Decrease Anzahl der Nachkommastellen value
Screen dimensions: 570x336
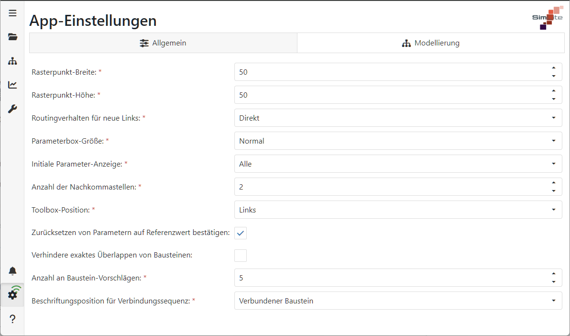[554, 191]
